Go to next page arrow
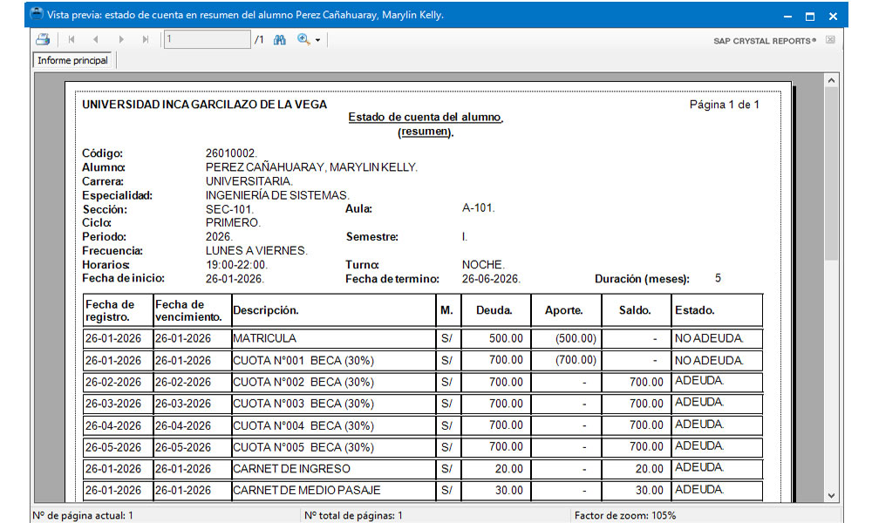The height and width of the screenshot is (523, 872). (x=120, y=39)
